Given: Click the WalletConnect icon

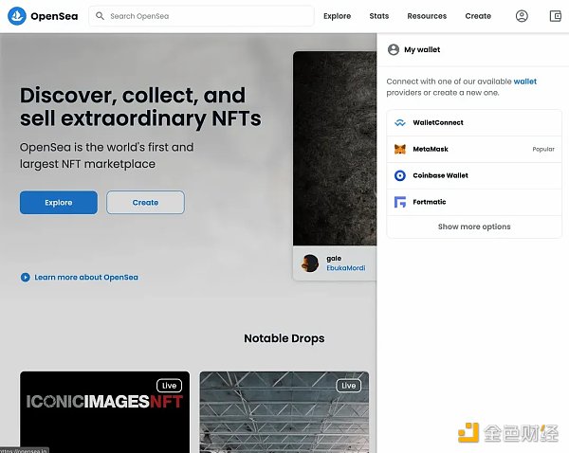Looking at the screenshot, I should [400, 122].
